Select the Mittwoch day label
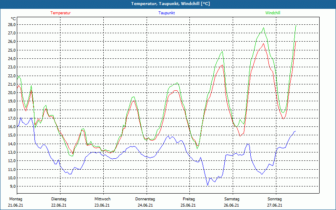 pyautogui.click(x=102, y=199)
